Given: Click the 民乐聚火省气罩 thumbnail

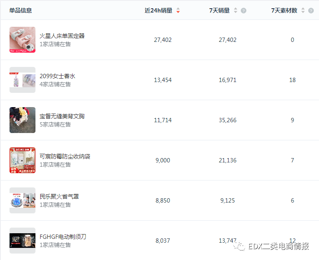Looking at the screenshot, I should tap(22, 200).
